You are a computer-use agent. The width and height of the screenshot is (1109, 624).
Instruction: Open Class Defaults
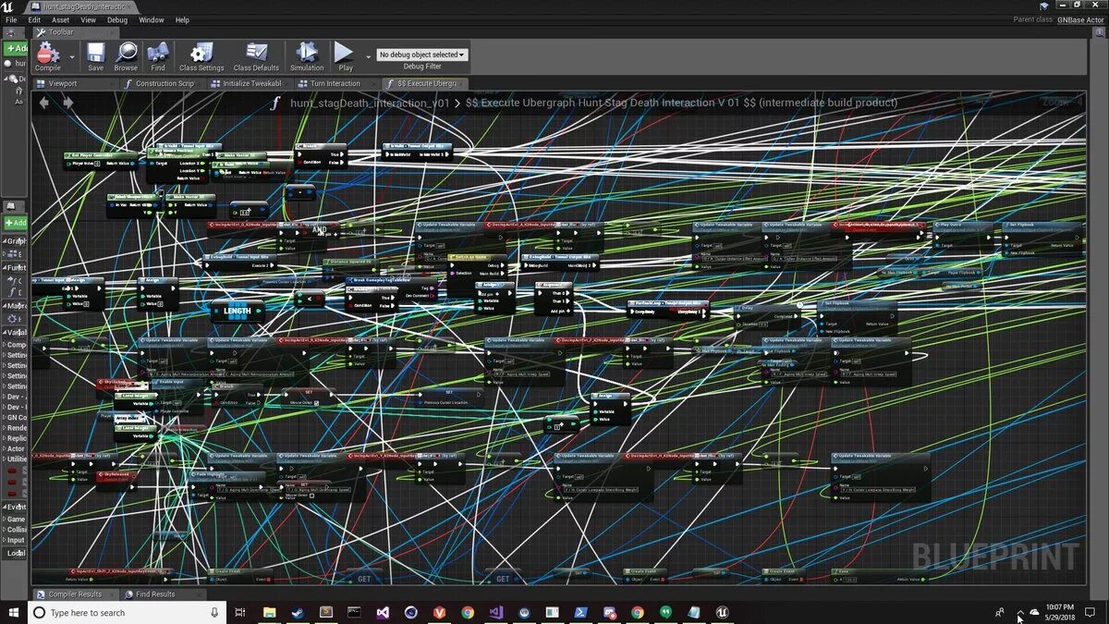(256, 55)
